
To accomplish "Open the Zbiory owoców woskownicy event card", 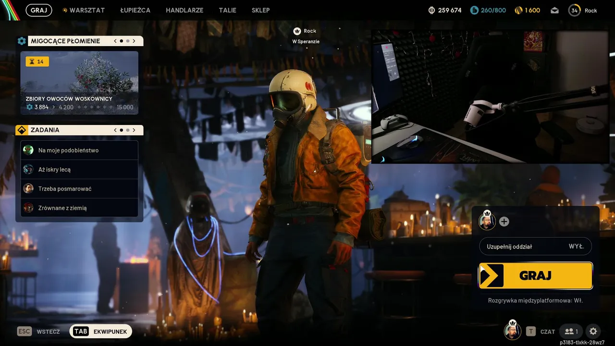I will tap(79, 83).
